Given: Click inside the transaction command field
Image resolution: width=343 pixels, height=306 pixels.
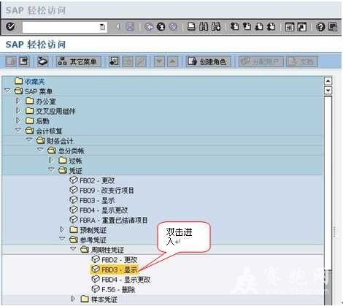Looking at the screenshot, I should [61, 27].
